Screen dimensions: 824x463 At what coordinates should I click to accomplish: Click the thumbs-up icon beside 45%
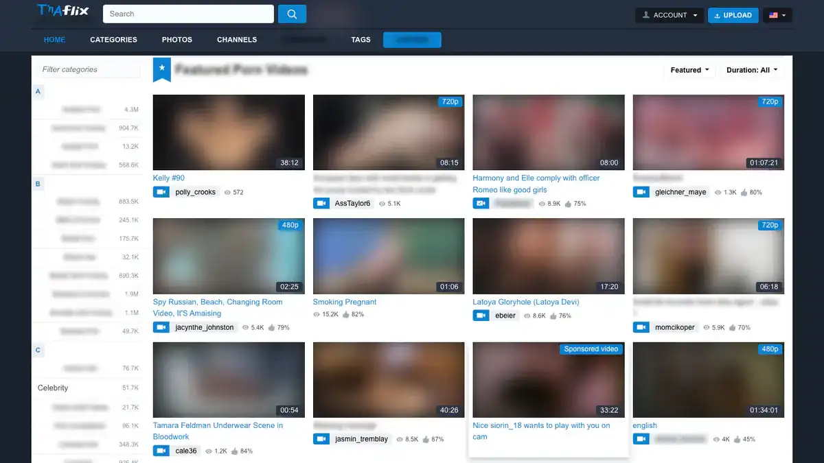click(737, 439)
